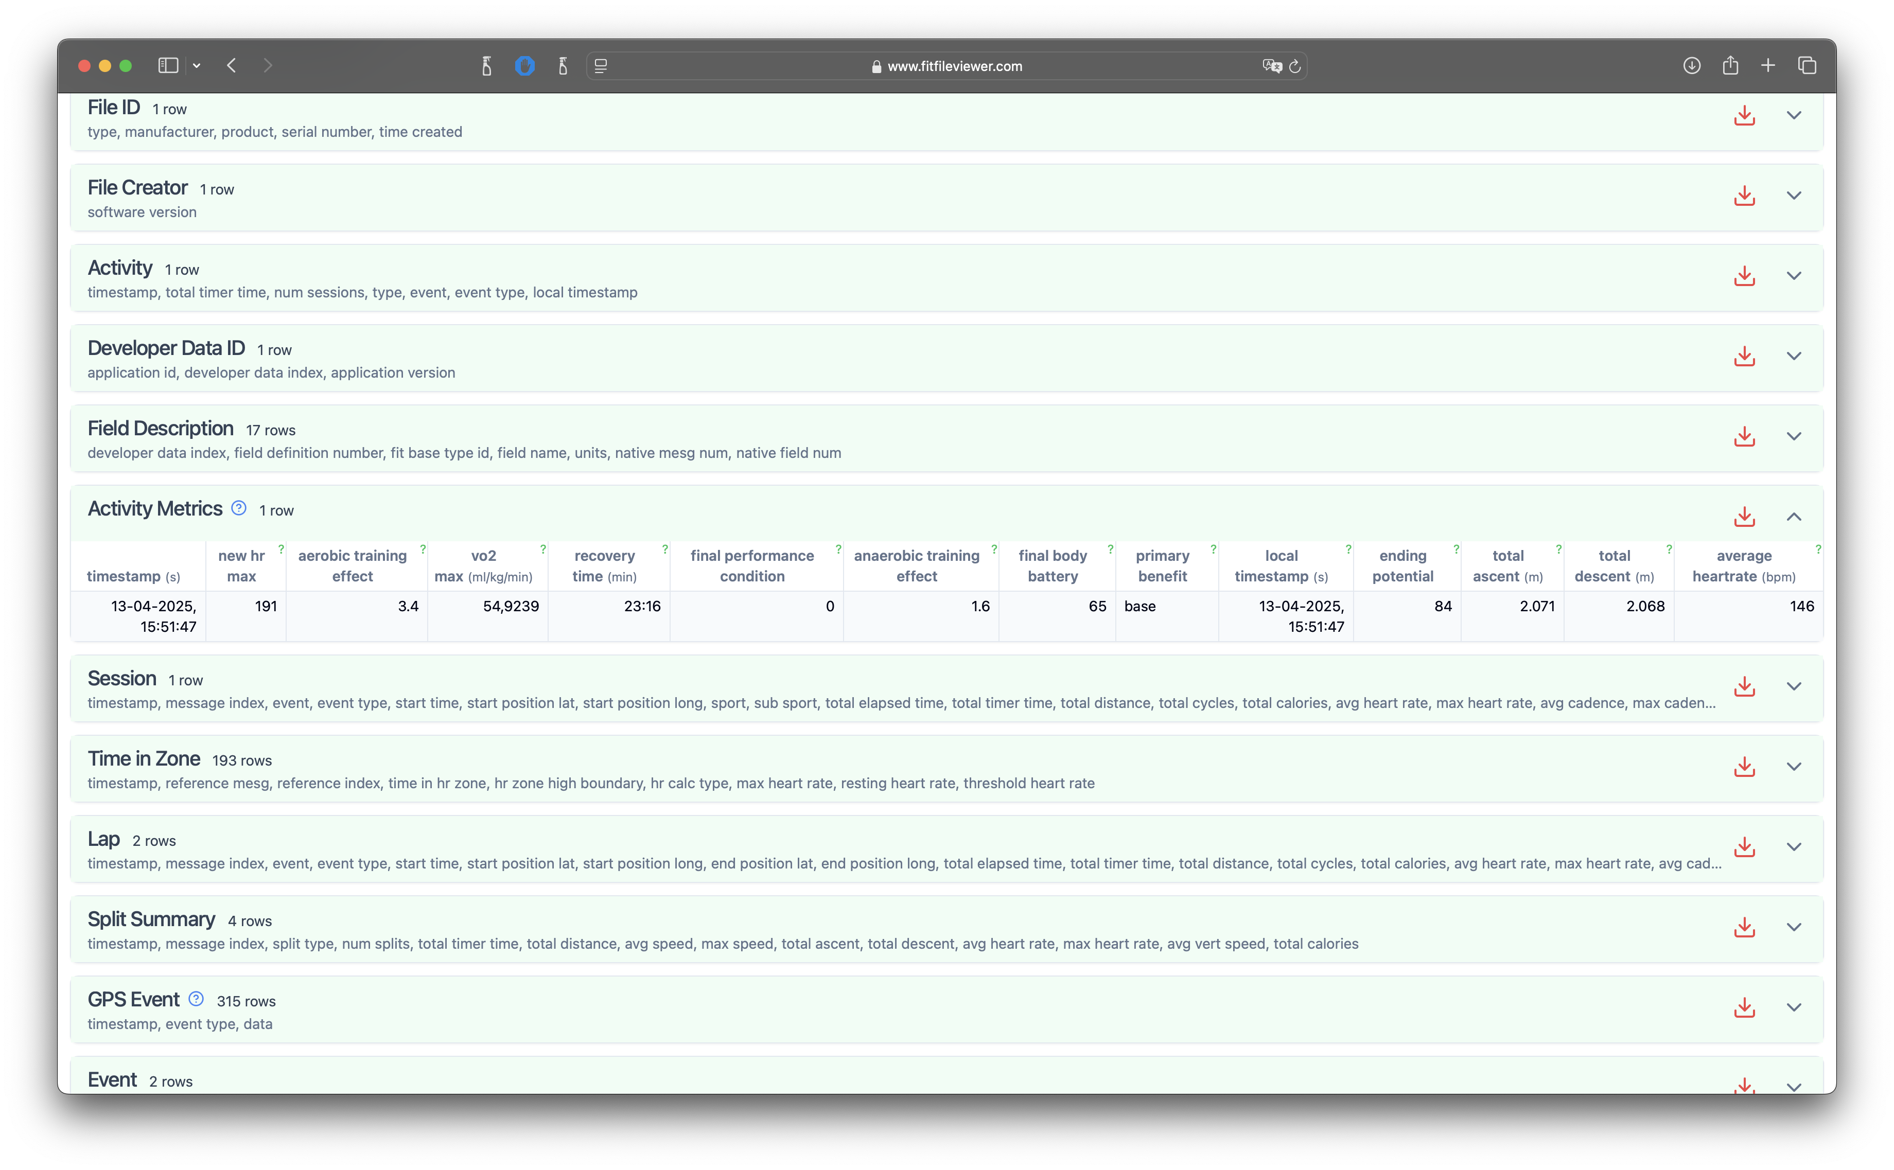1894x1170 pixels.
Task: Click the blue shield extension icon
Action: click(525, 66)
